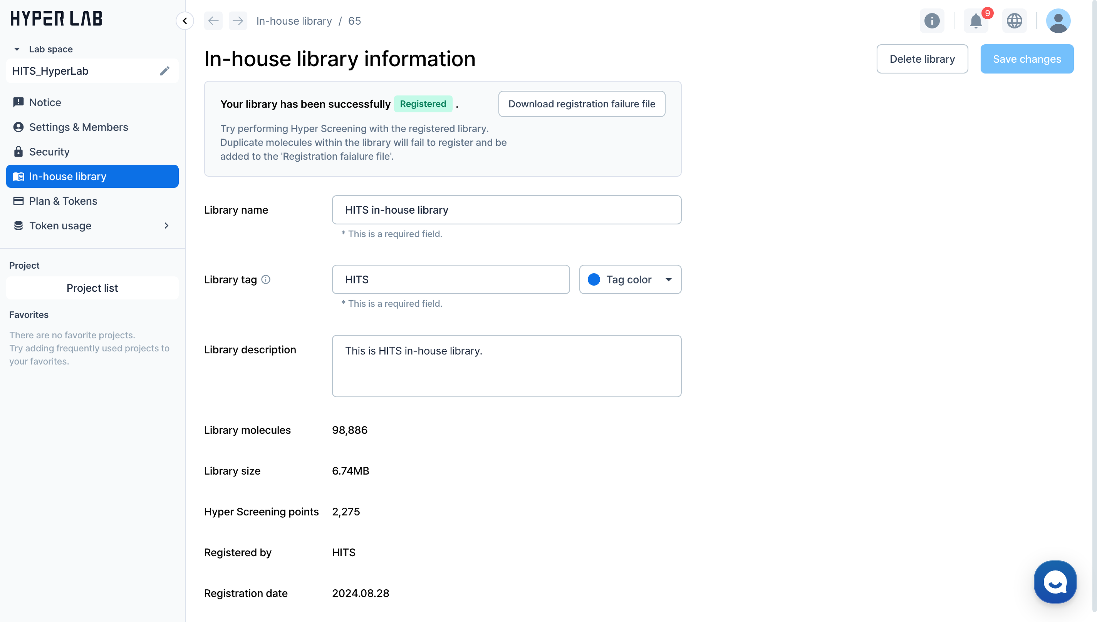Open the Tag color dropdown
This screenshot has width=1097, height=622.
(668, 279)
